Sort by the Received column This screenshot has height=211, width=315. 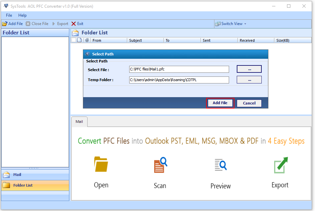click(256, 40)
